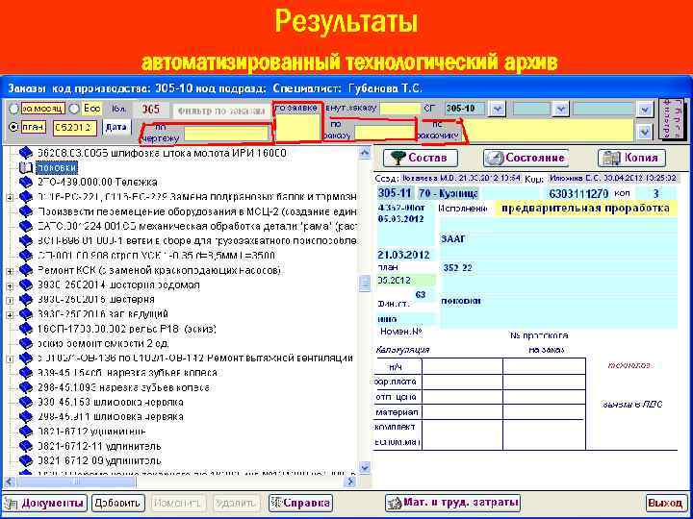Click book icon of 'Произвести перемещение оборудования' row
693x519 pixels.
26,211
